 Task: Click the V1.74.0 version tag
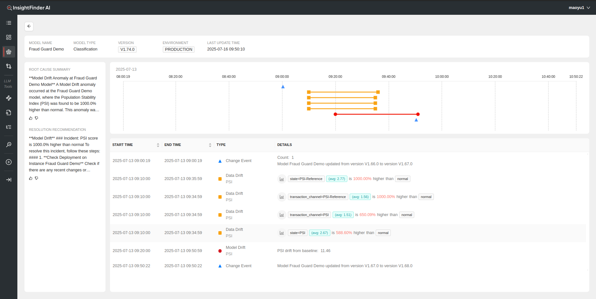point(127,50)
